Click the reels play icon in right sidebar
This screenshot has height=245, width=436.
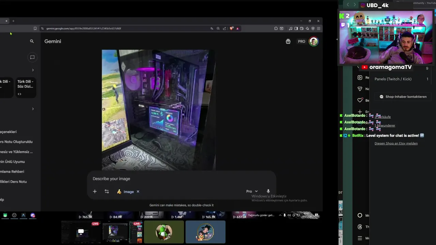point(360,78)
